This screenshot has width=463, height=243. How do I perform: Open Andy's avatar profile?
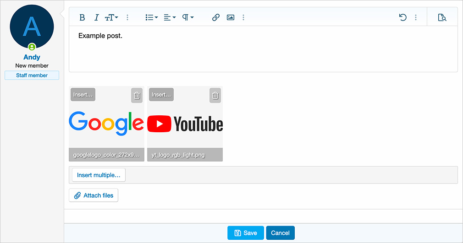point(32,27)
